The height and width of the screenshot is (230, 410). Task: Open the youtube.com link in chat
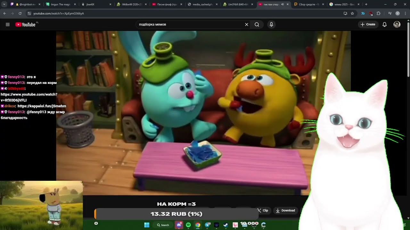click(x=29, y=97)
